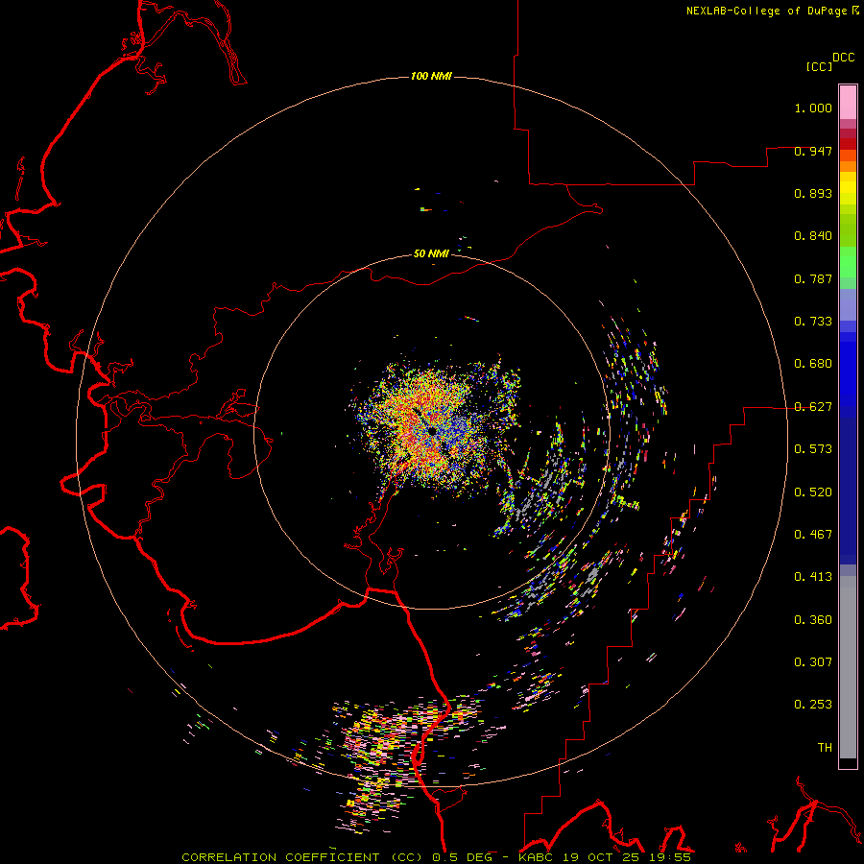Click the 0.840 legend value
This screenshot has height=864, width=864.
[813, 236]
